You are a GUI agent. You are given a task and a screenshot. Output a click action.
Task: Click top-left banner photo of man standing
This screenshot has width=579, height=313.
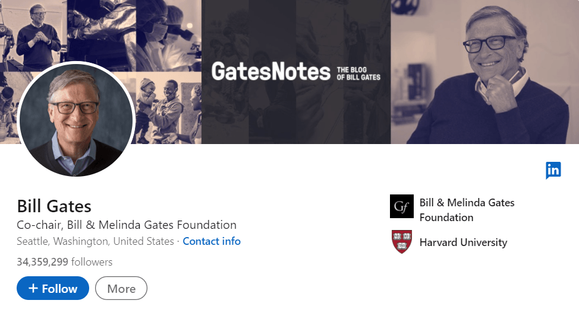coord(37,33)
